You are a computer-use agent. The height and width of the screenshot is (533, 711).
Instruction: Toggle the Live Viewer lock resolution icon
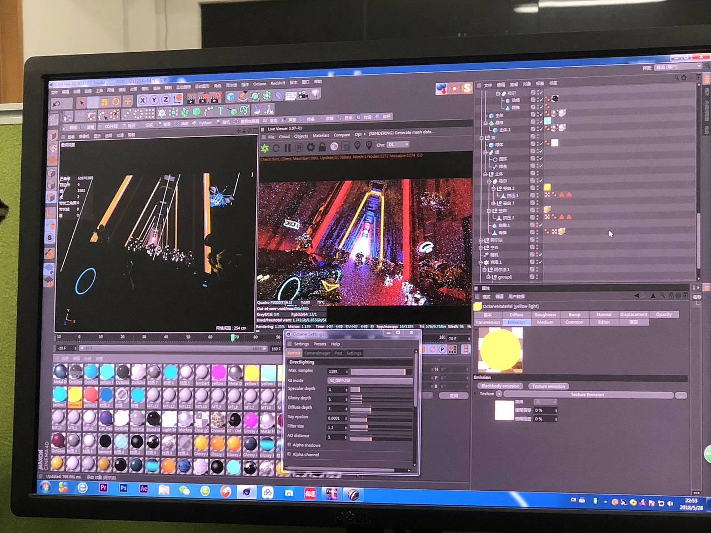322,147
